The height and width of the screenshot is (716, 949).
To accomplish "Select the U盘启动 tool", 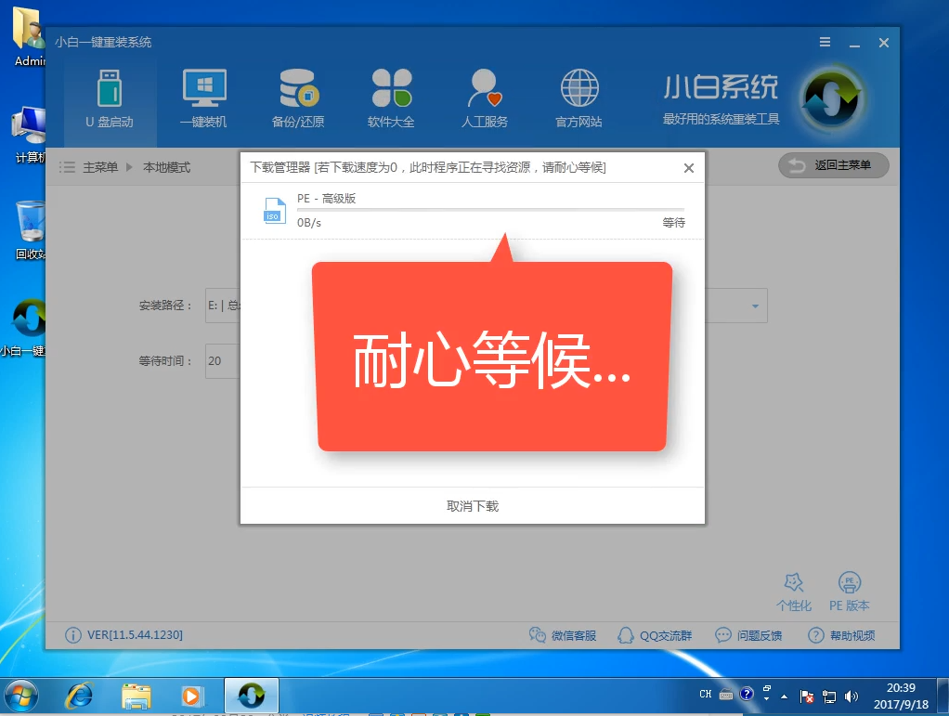I will [110, 98].
